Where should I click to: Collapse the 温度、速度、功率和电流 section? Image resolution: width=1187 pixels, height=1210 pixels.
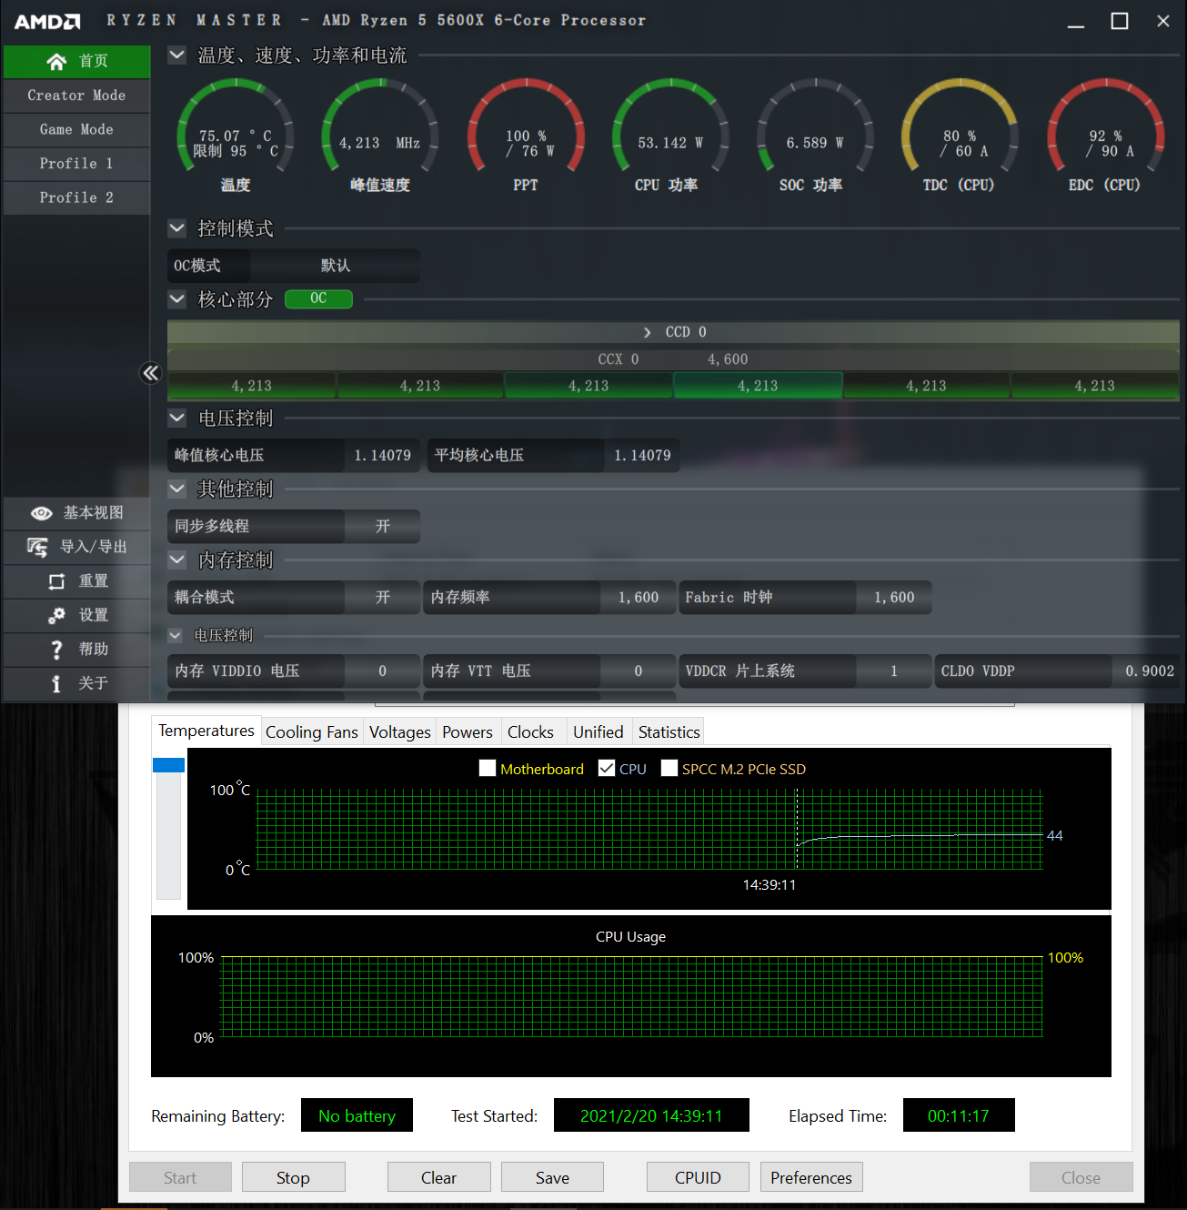pyautogui.click(x=177, y=55)
